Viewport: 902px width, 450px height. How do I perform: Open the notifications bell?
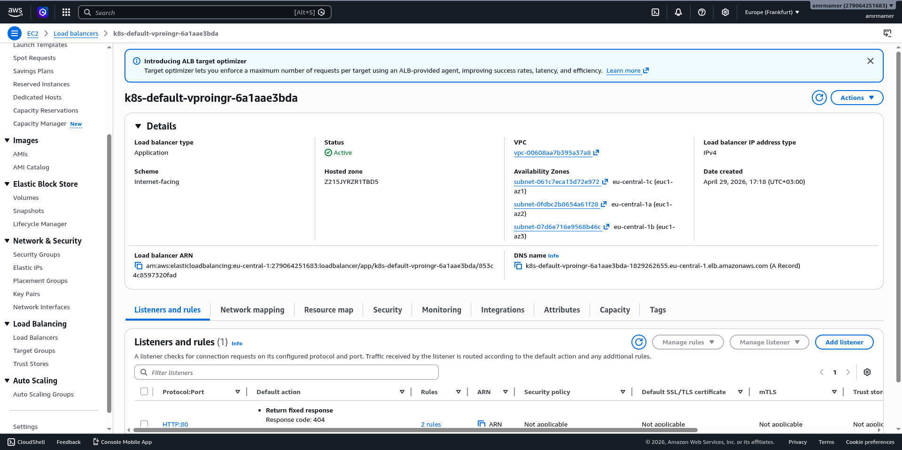click(678, 12)
